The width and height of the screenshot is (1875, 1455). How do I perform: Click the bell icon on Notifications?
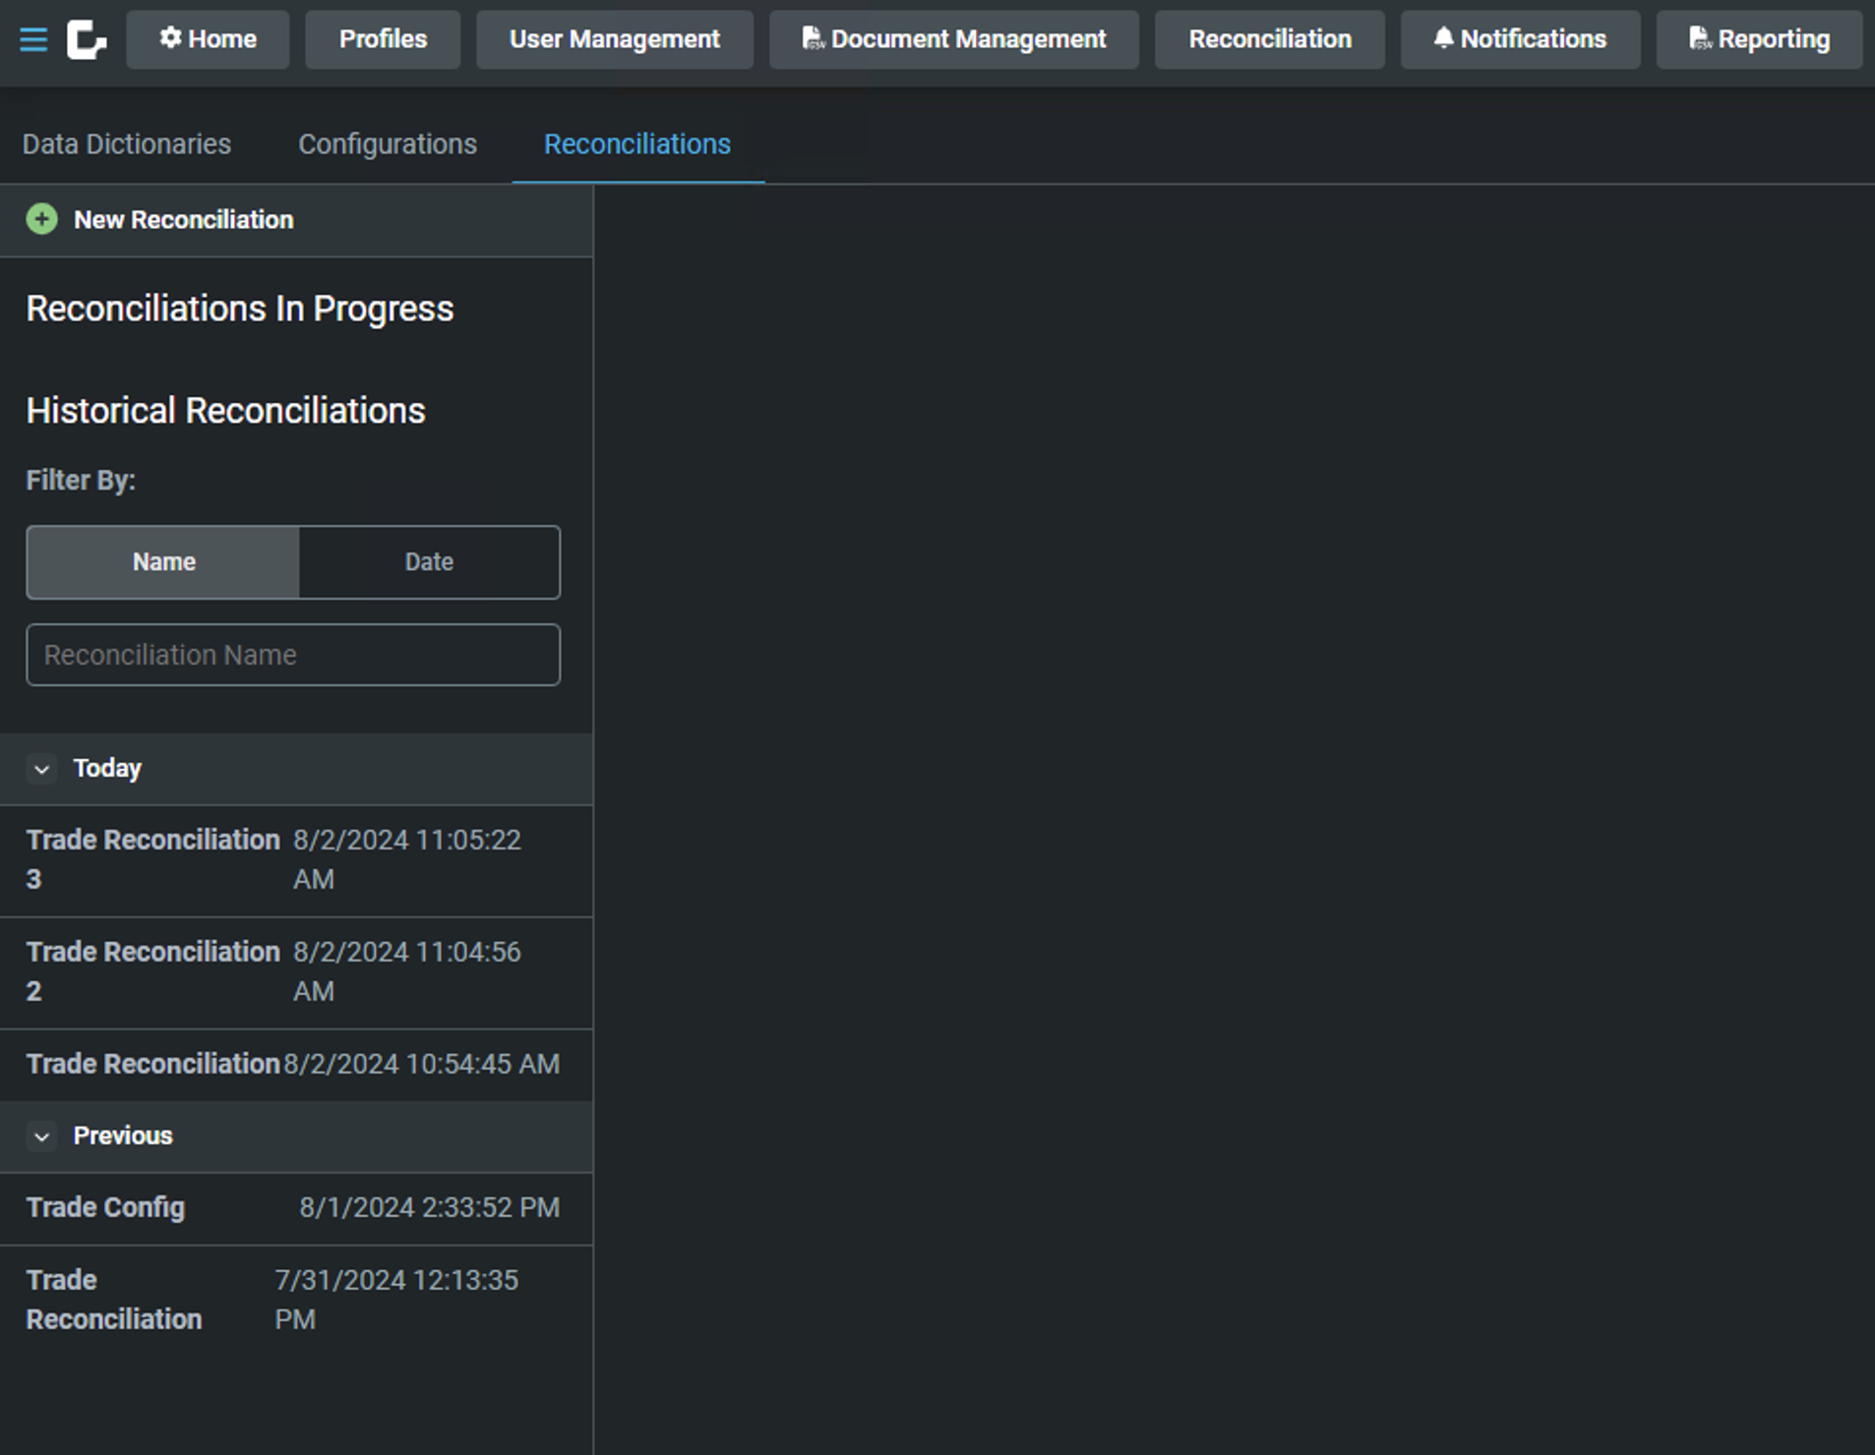(x=1443, y=38)
